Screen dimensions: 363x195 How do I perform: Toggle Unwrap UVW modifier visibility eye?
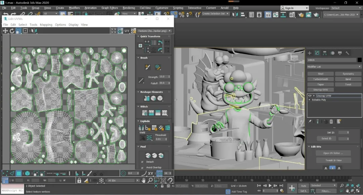pos(310,96)
